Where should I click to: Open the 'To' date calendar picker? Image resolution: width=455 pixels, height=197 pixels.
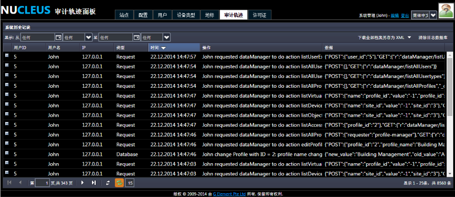pyautogui.click(x=136, y=37)
